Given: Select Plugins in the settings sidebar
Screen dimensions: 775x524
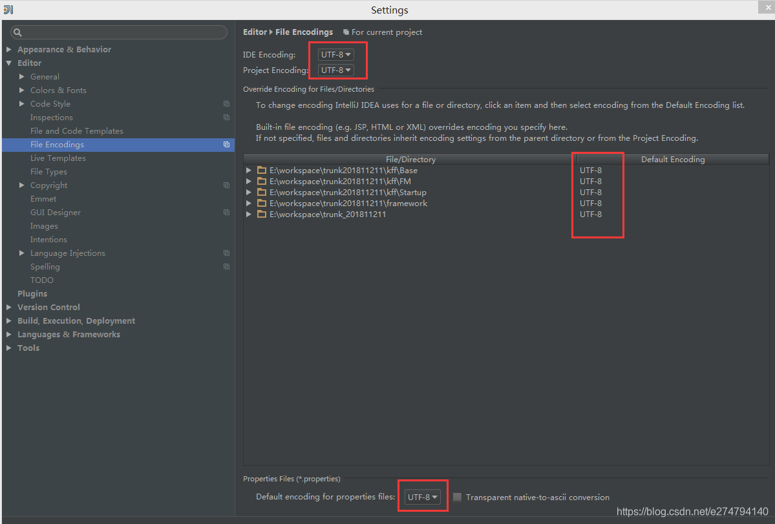Looking at the screenshot, I should (32, 293).
